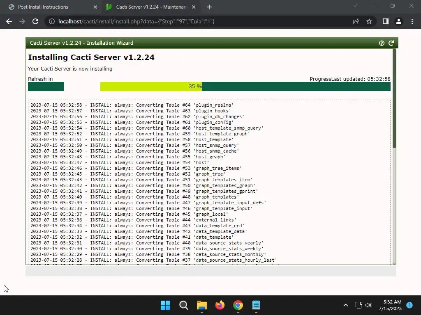Image resolution: width=421 pixels, height=315 pixels.
Task: Click the 35 % installation progress bar
Action: point(245,87)
